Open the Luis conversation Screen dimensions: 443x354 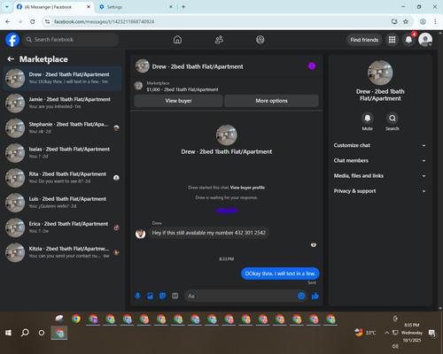click(62, 203)
